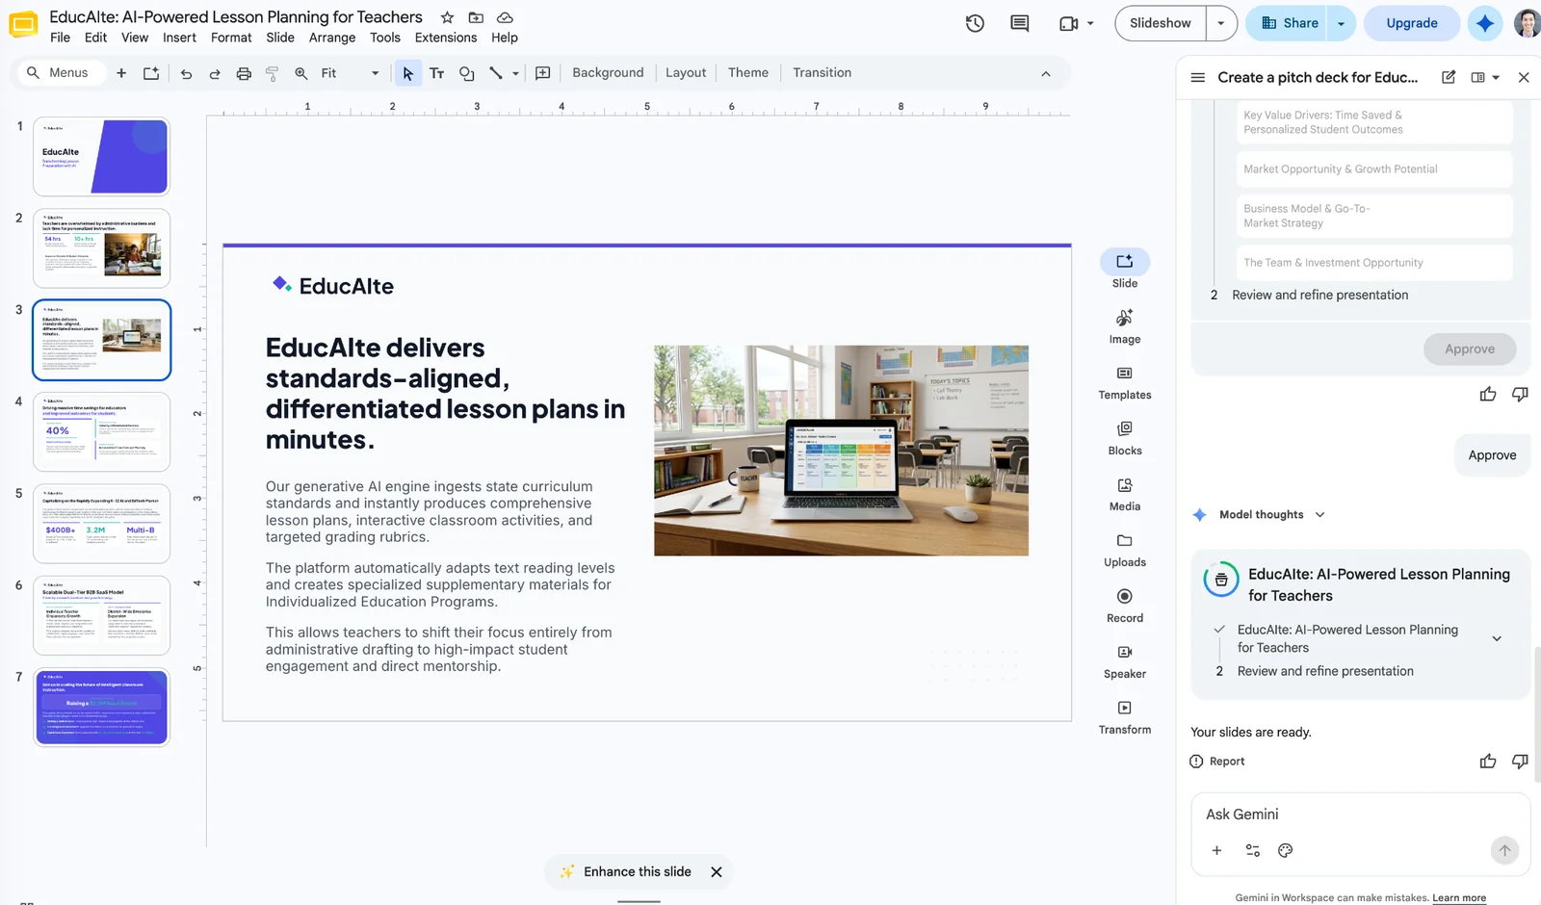Viewport: 1541px width, 905px height.
Task: Choose the select cursor tool
Action: [x=407, y=73]
